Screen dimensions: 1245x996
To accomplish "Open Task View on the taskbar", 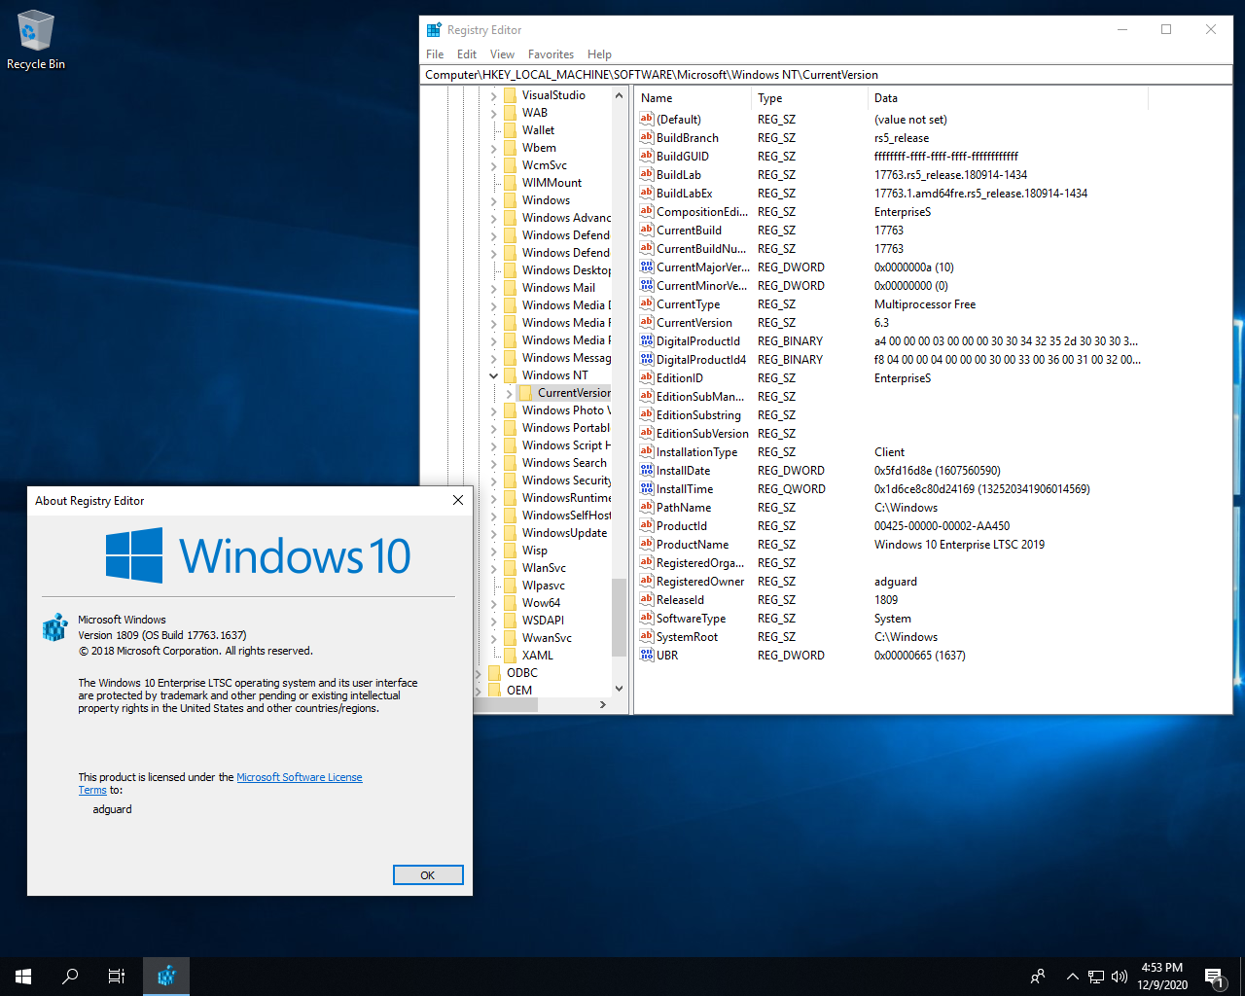I will (x=117, y=977).
